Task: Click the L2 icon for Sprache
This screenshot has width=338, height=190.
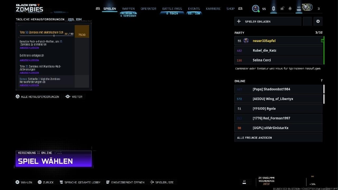Action: click(61, 182)
